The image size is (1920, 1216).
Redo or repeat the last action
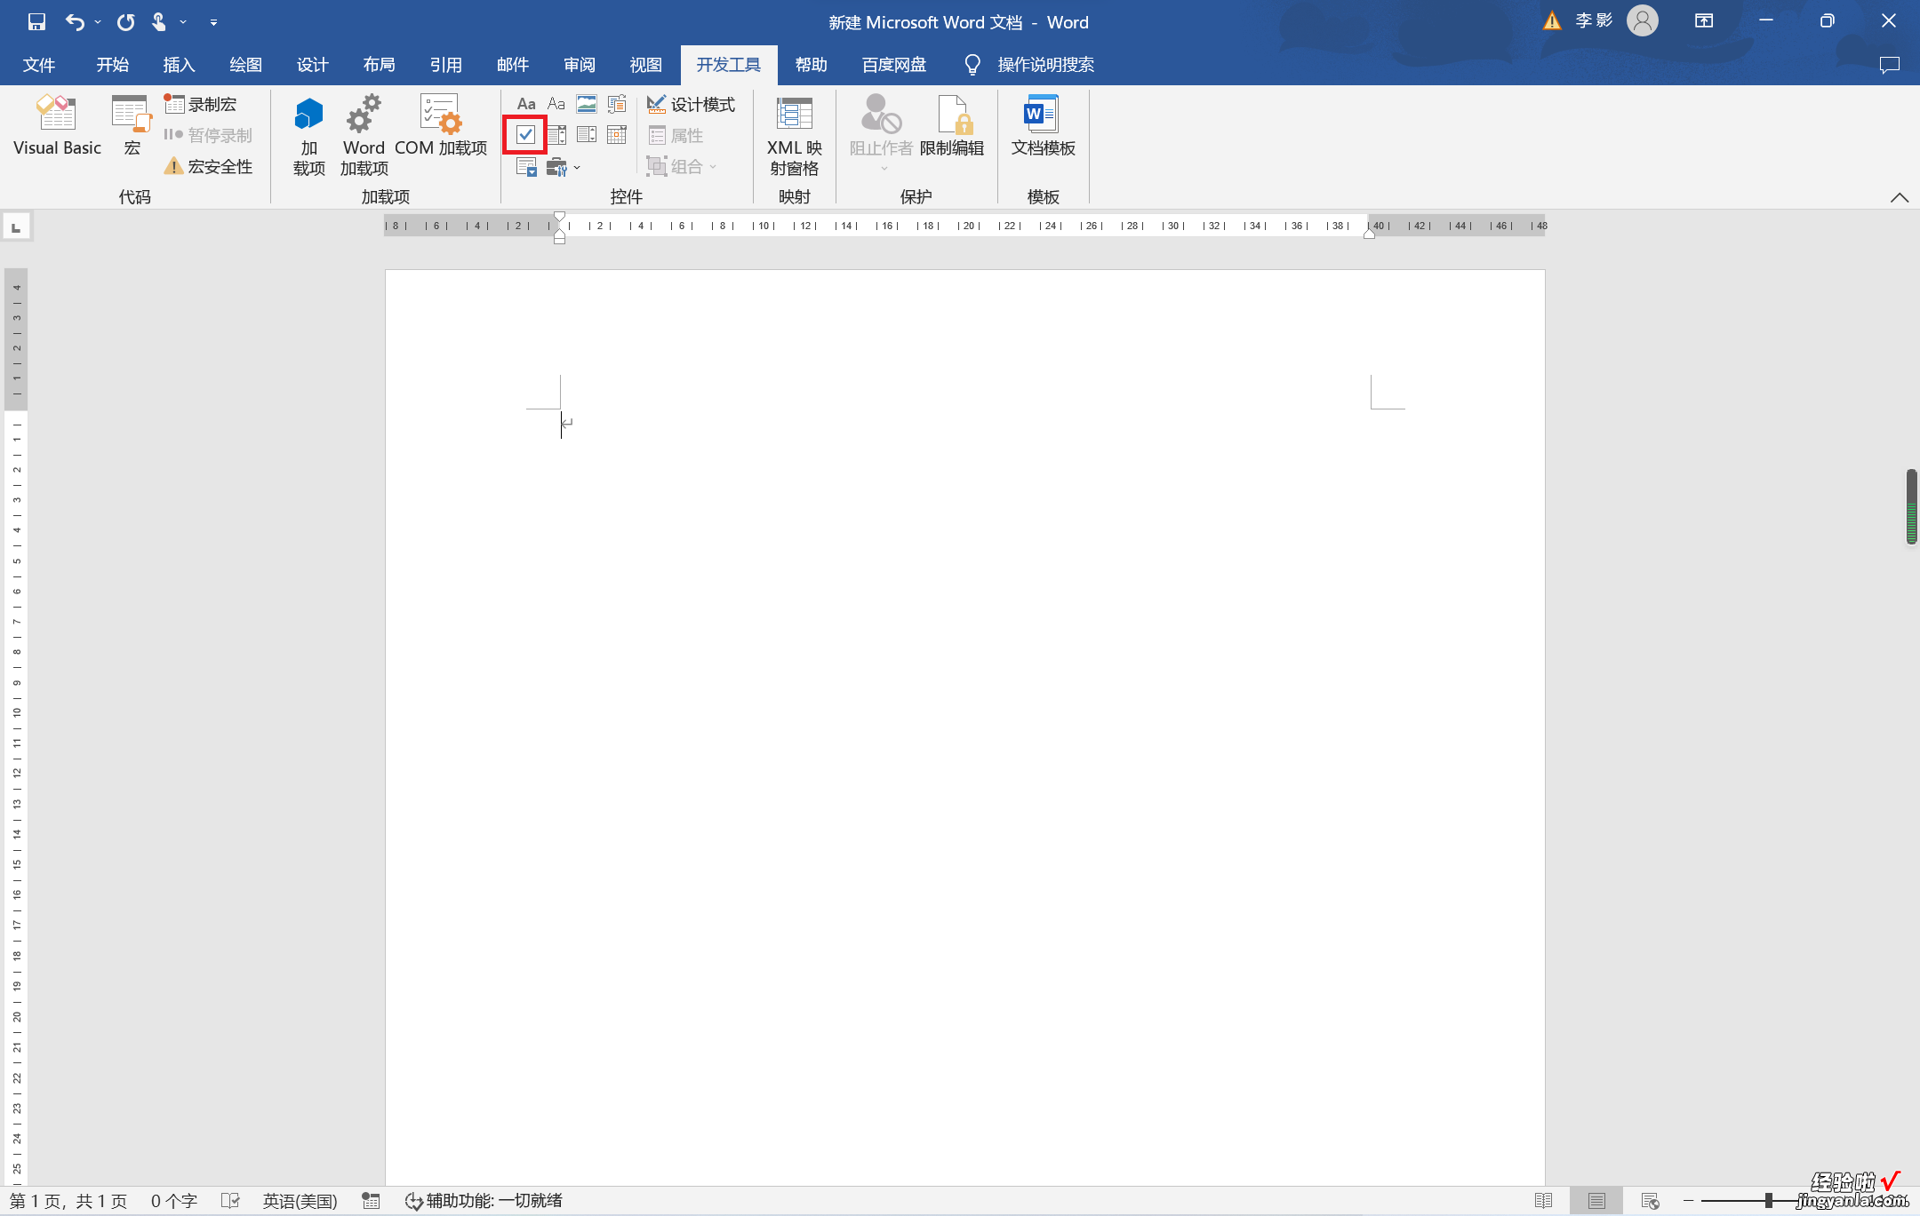point(125,22)
